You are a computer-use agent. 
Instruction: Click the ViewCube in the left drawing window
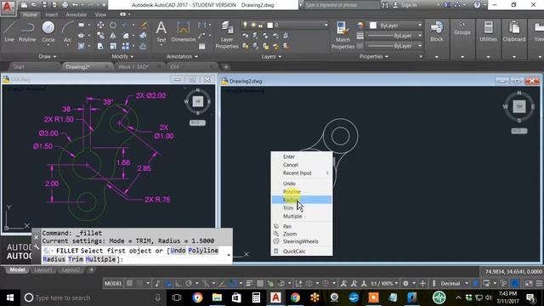pyautogui.click(x=198, y=101)
